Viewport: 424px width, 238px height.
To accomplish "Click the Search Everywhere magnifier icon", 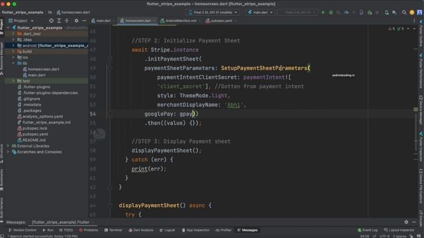I will tap(404, 13).
